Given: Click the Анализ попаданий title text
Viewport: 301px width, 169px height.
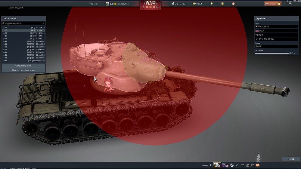Looking at the screenshot, I should click(16, 8).
